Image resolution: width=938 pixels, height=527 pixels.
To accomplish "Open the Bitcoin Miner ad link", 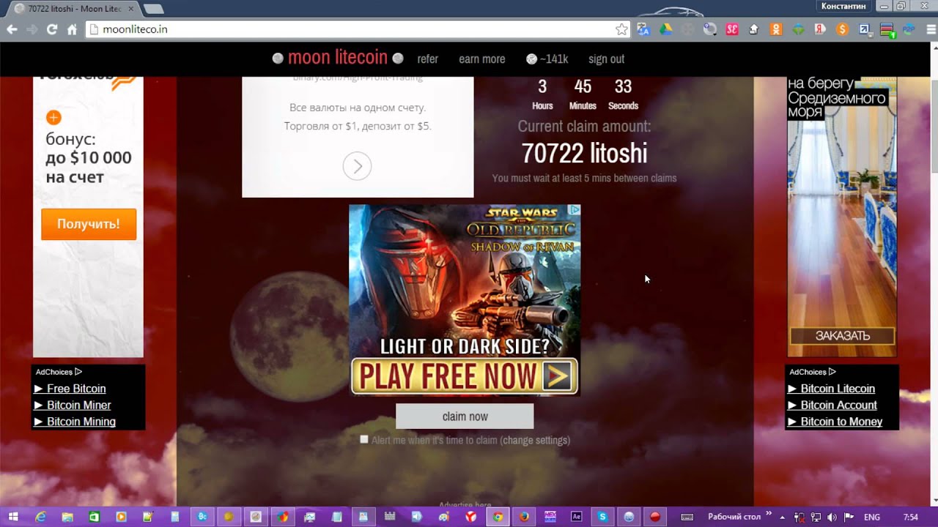I will pos(79,405).
